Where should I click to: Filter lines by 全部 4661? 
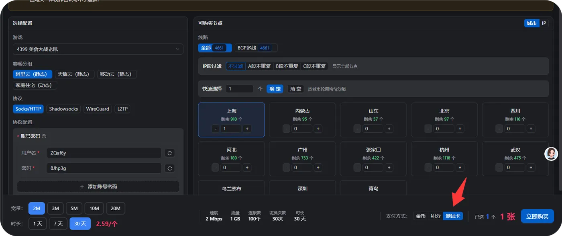[x=215, y=48]
